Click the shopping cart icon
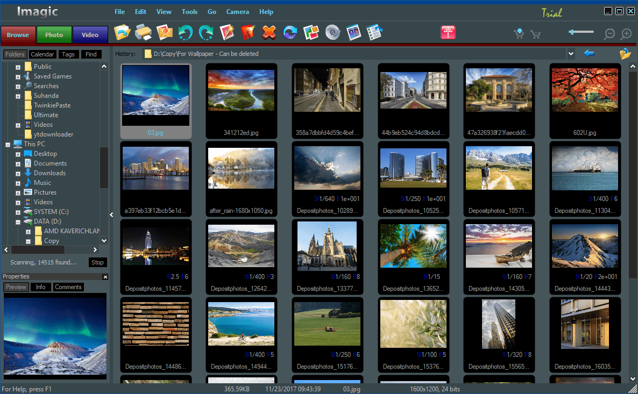Viewport: 638px width, 394px height. (536, 34)
